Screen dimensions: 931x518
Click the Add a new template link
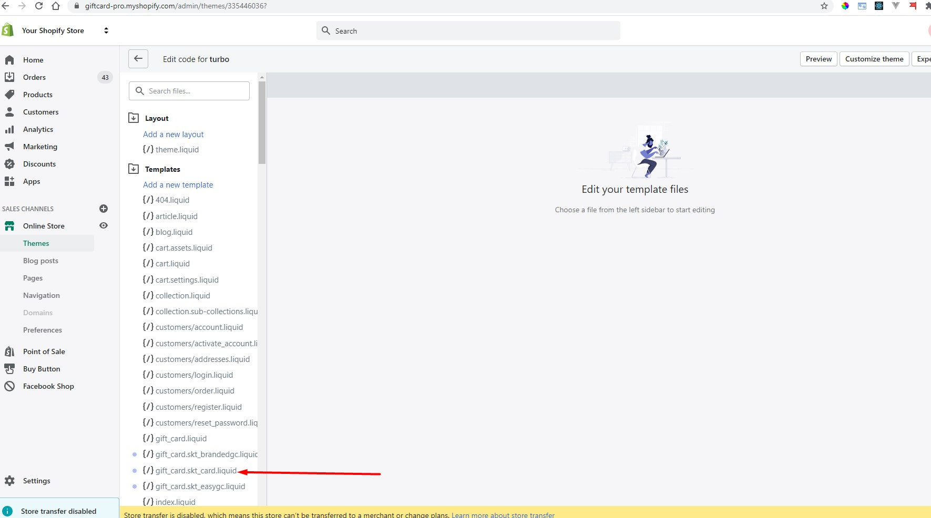178,185
